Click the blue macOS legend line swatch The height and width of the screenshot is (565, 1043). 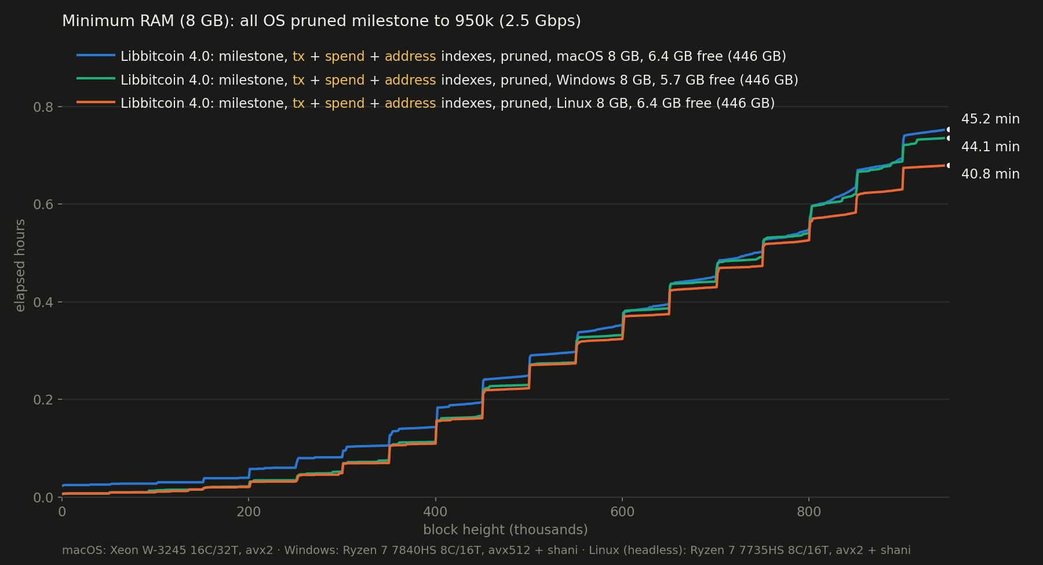coord(96,55)
